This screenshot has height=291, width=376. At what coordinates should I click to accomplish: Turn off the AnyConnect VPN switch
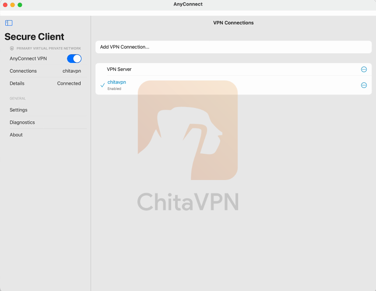tap(74, 59)
